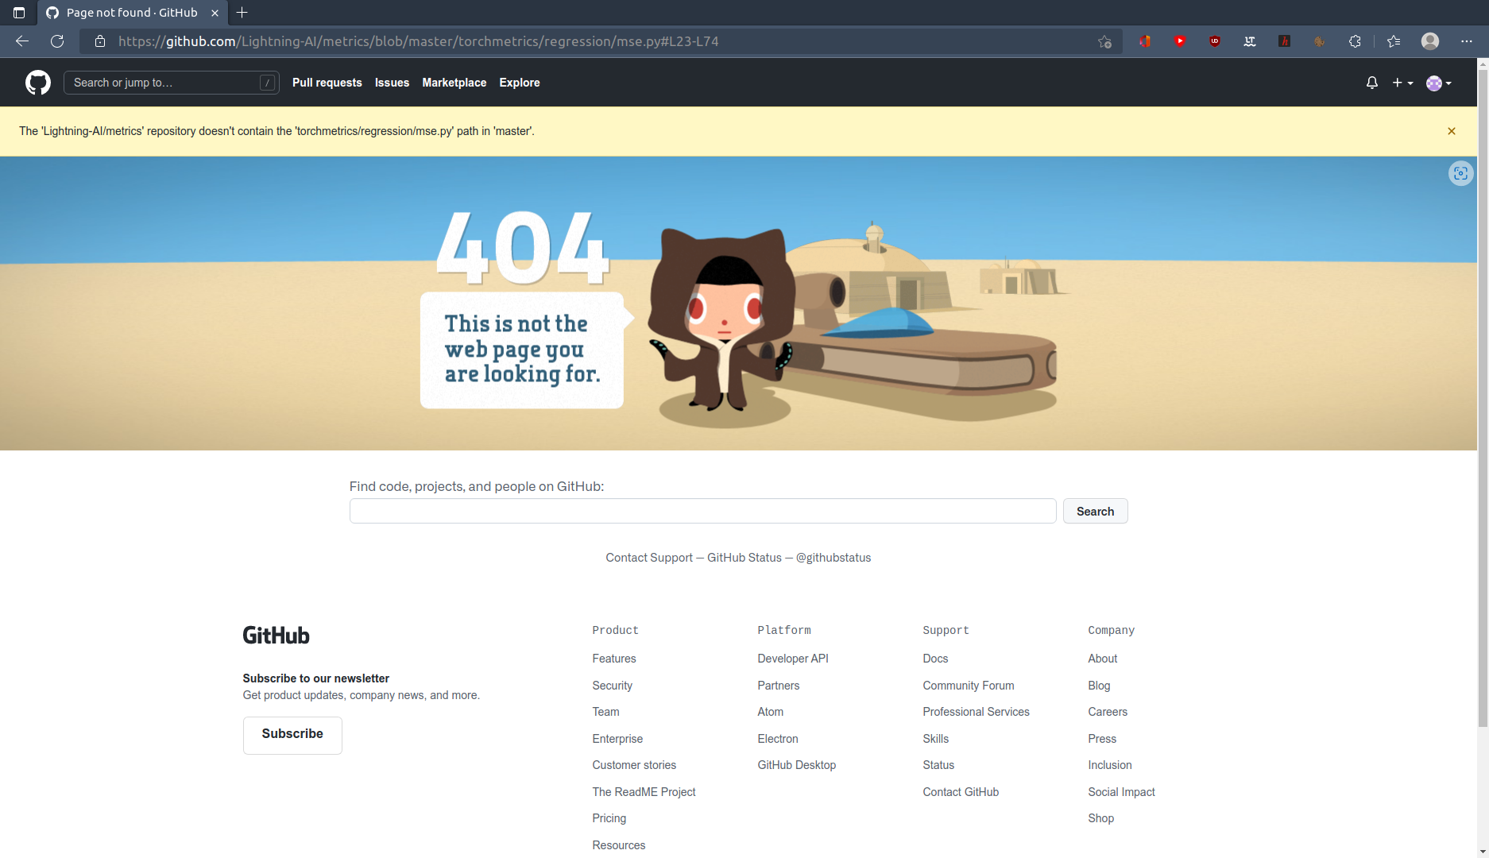1489x858 pixels.
Task: Open the GitHub Status link
Action: click(x=744, y=558)
